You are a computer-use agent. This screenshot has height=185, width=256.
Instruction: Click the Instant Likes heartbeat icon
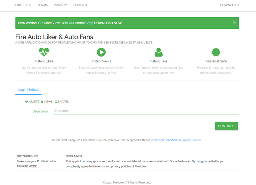44,52
